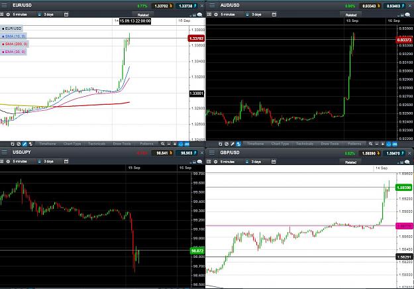The height and width of the screenshot is (289, 414).
Task: Click the clear (circle-slash) icon under AUD/USD chart
Action: (227, 144)
